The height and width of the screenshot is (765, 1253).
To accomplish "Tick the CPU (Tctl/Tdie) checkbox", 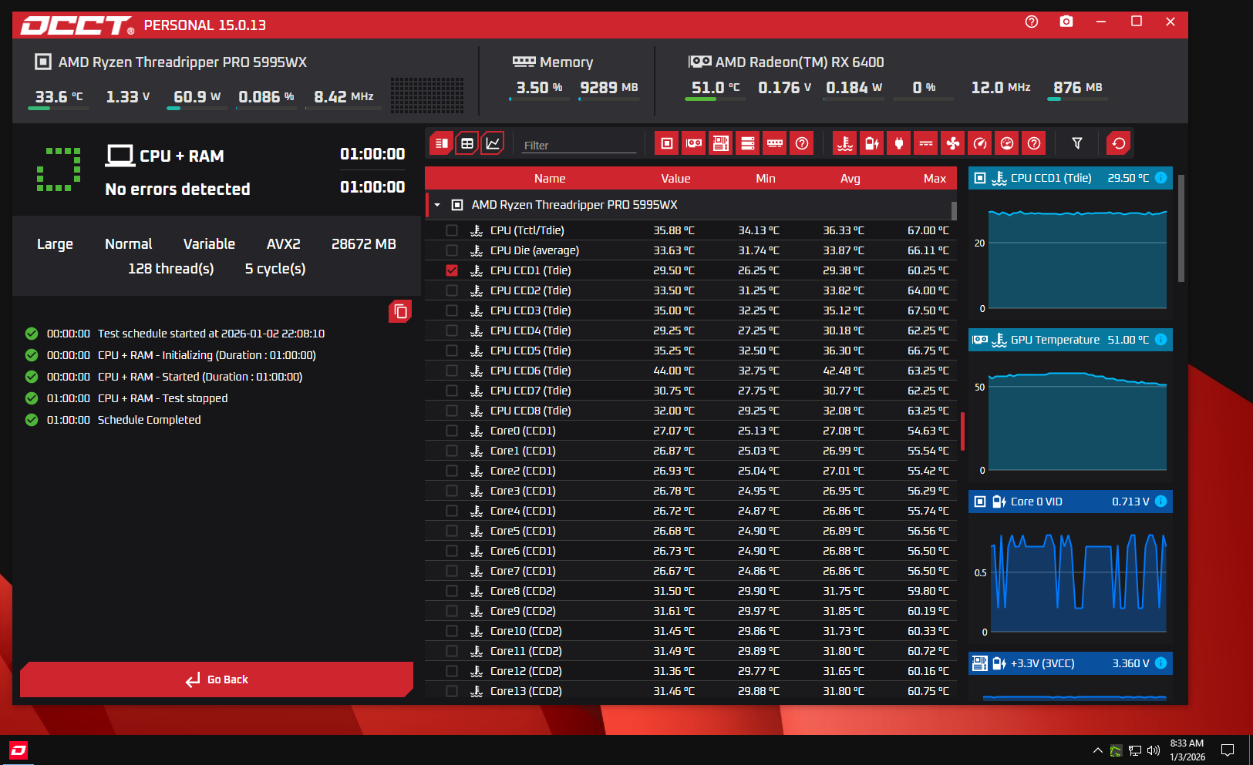I will point(452,230).
